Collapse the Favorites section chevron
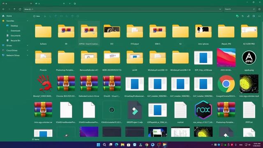 (x=28, y=21)
